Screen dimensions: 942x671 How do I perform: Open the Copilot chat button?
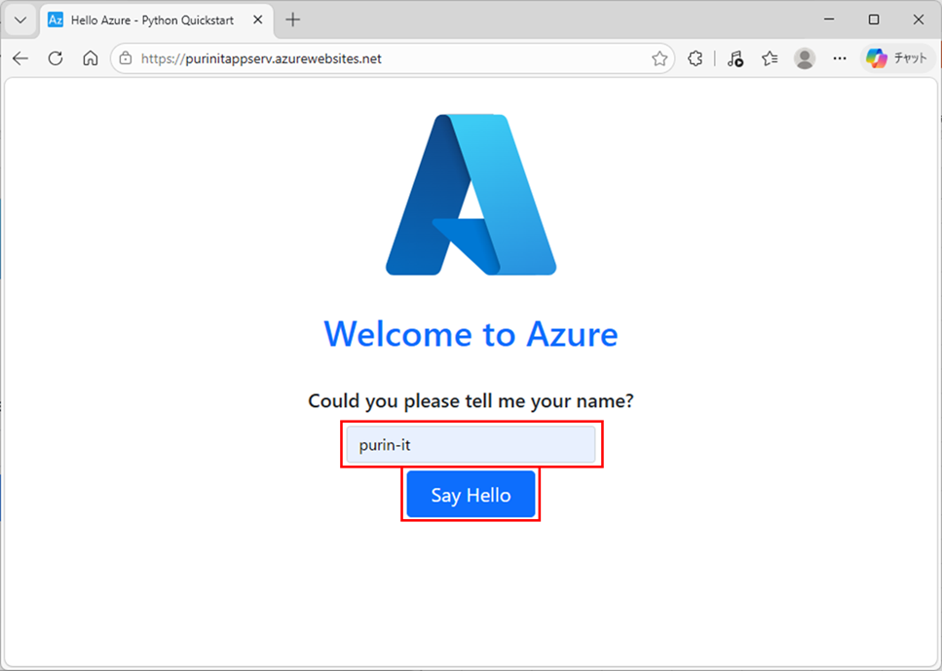pos(897,58)
